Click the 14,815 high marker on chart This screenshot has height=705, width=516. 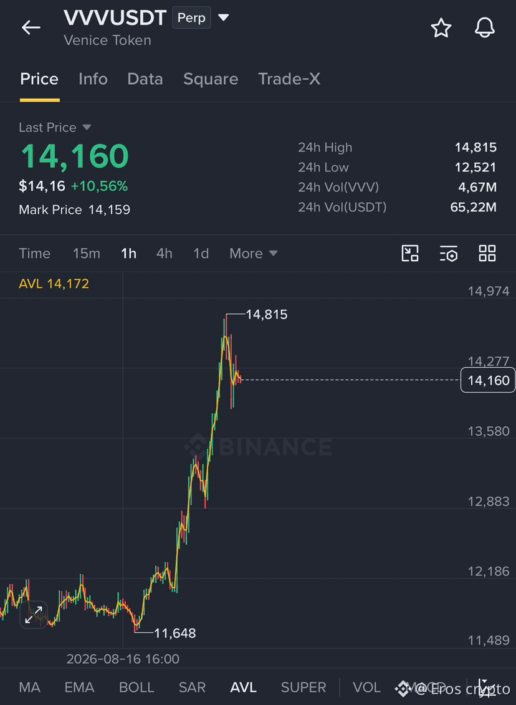coord(267,315)
